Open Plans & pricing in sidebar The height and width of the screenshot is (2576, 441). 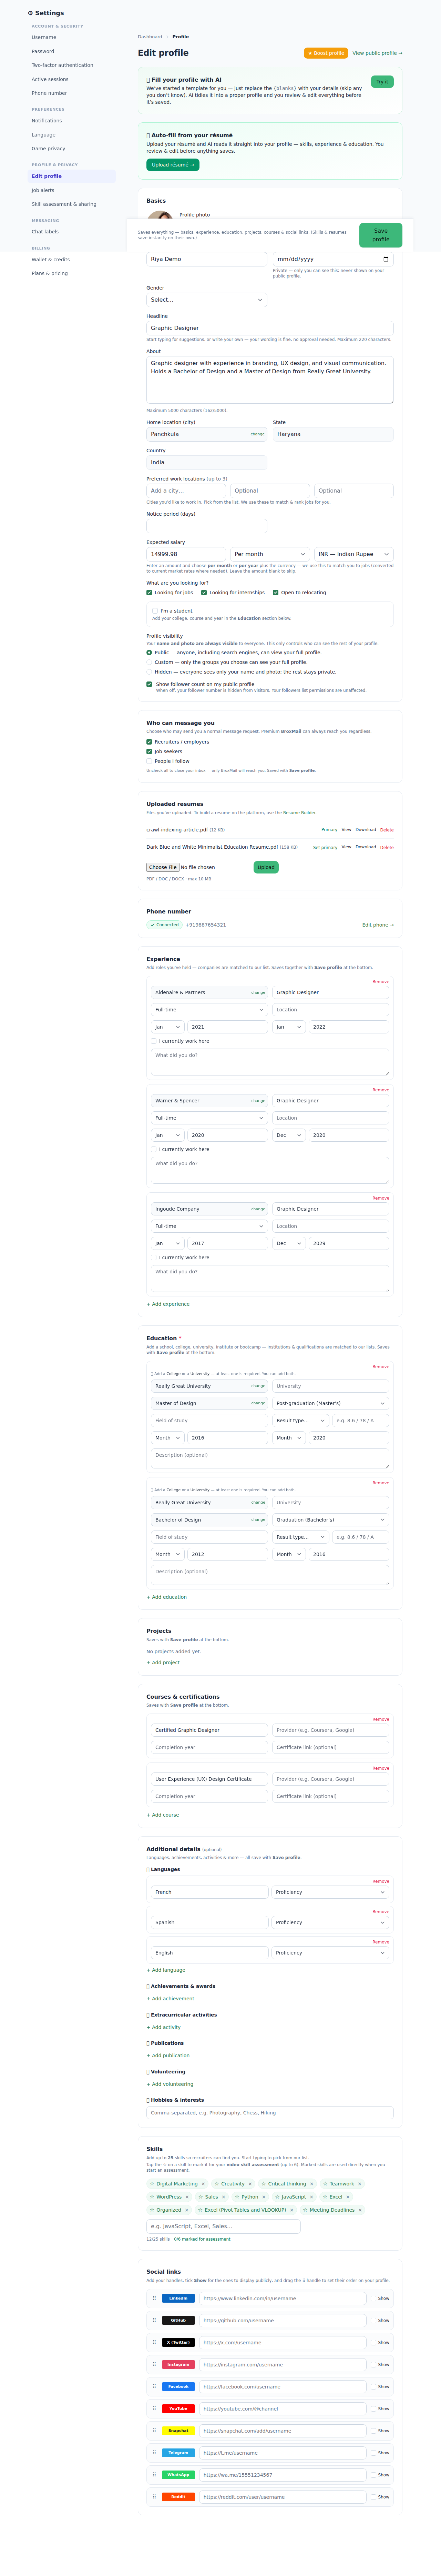pyautogui.click(x=50, y=273)
